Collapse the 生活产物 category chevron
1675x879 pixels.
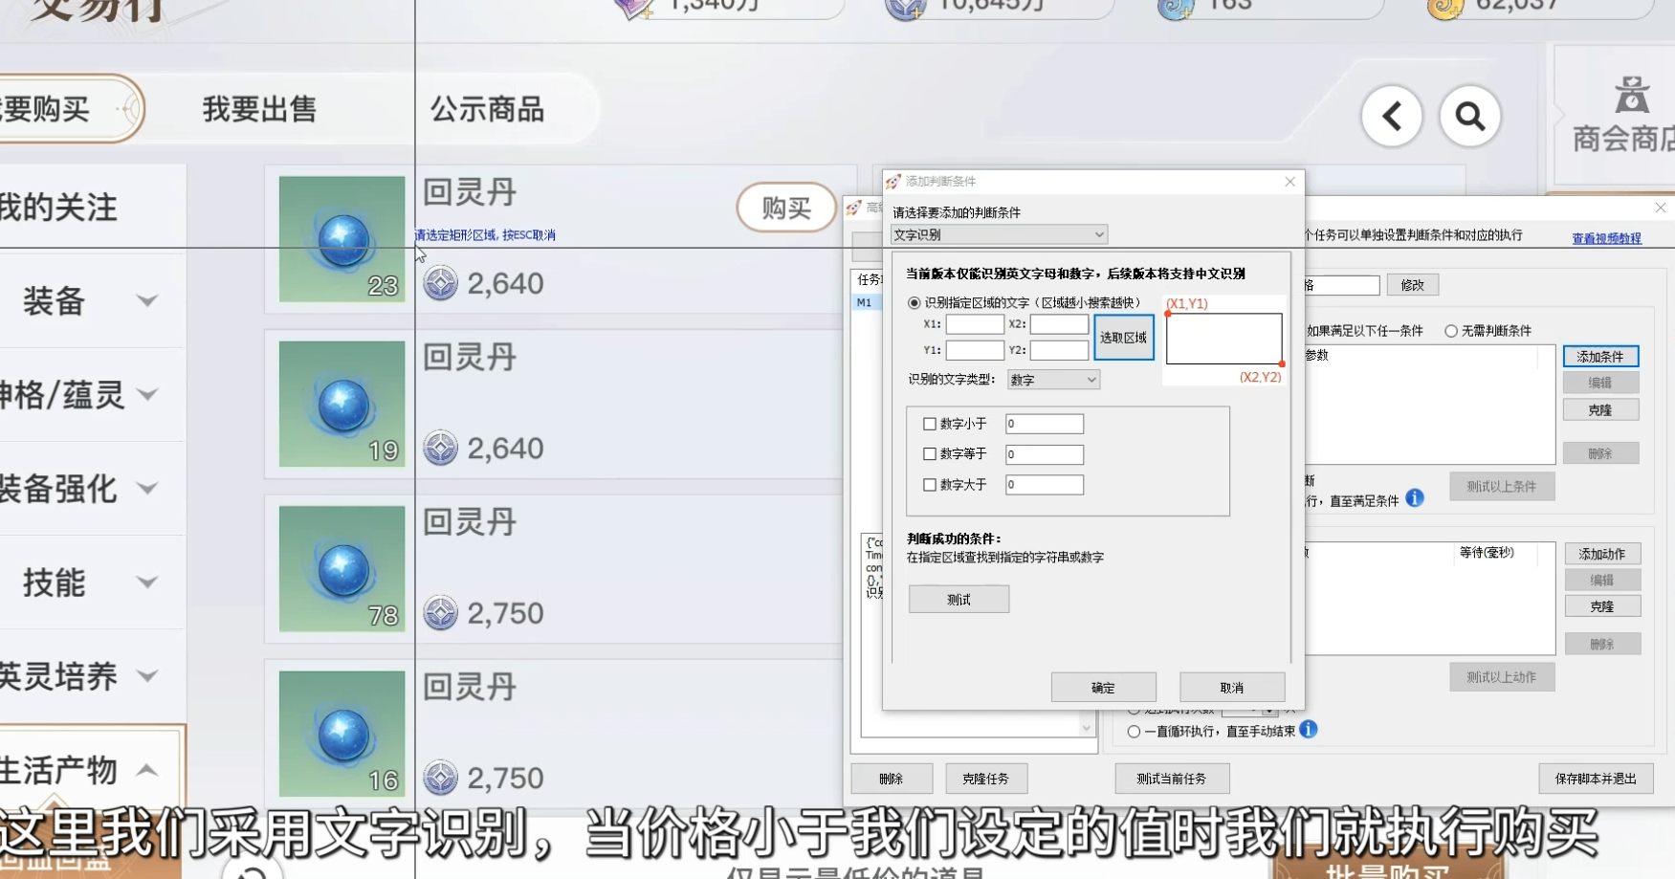(146, 770)
